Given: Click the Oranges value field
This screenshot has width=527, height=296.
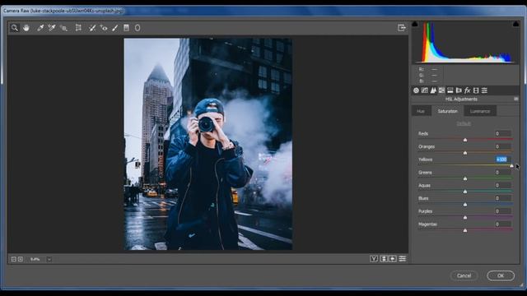Looking at the screenshot, I should click(x=502, y=146).
